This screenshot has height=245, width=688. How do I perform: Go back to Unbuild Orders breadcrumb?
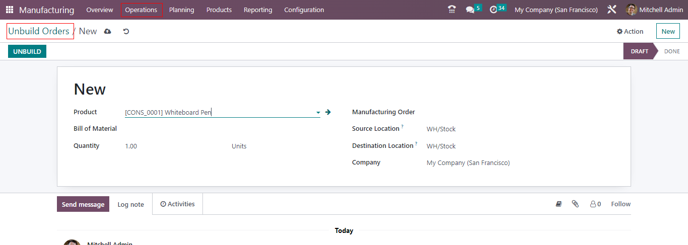click(39, 31)
